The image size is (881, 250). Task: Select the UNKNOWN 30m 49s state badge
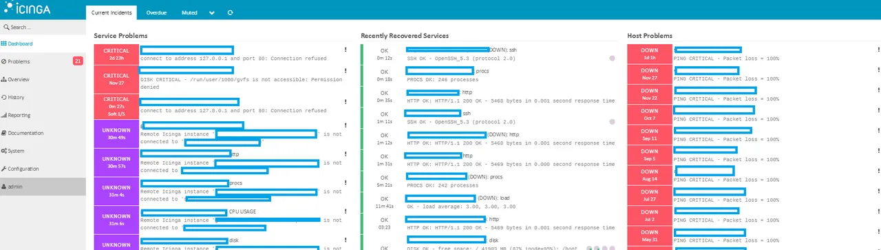click(x=116, y=133)
